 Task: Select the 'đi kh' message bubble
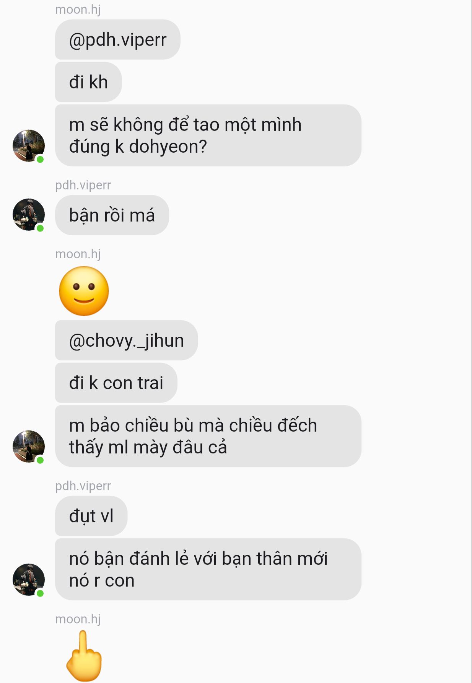click(89, 82)
